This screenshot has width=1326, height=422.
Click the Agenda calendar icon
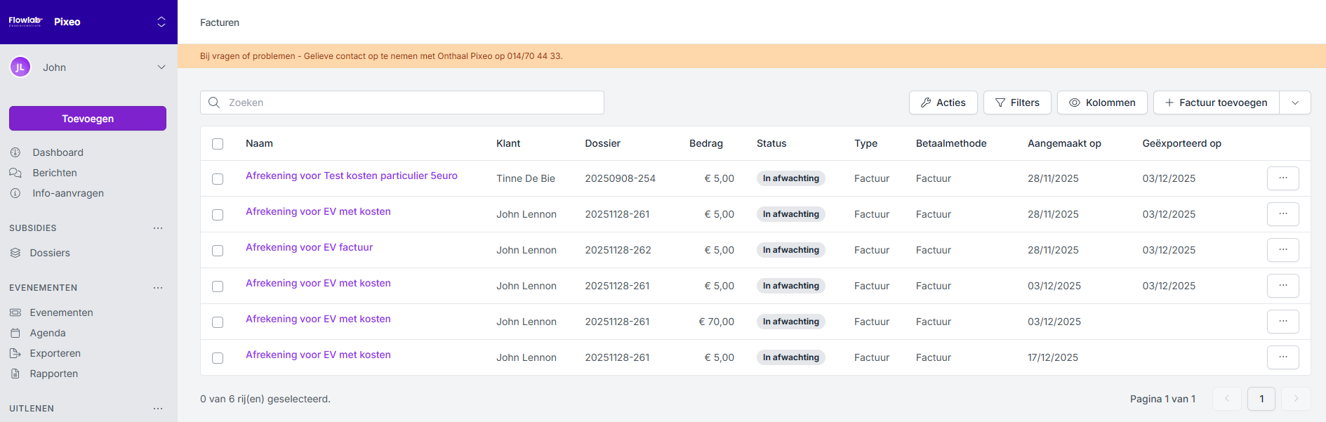pos(15,333)
